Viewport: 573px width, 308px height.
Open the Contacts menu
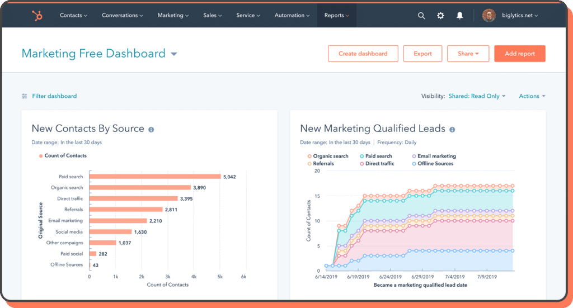point(73,16)
